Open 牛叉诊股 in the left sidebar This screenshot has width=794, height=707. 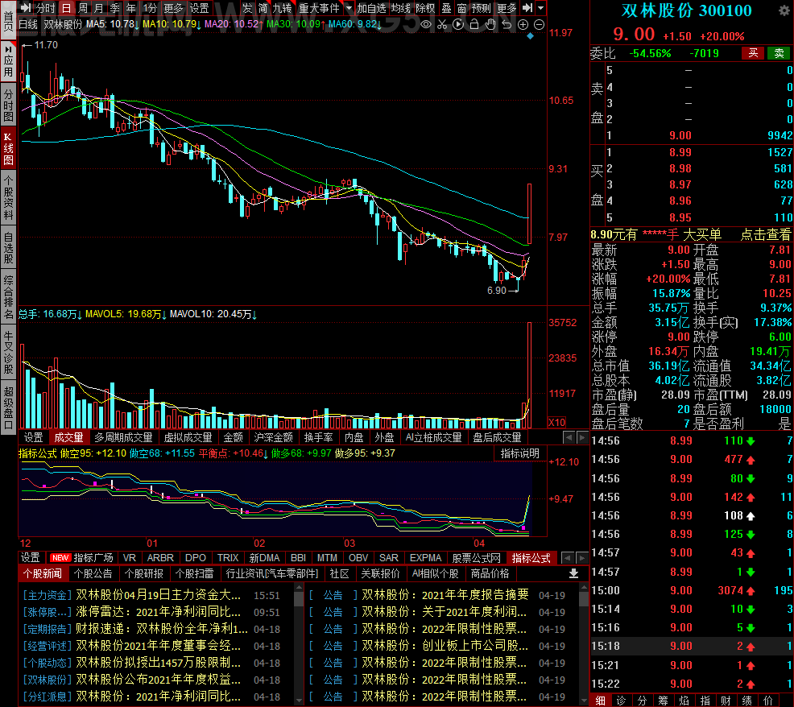pyautogui.click(x=8, y=353)
